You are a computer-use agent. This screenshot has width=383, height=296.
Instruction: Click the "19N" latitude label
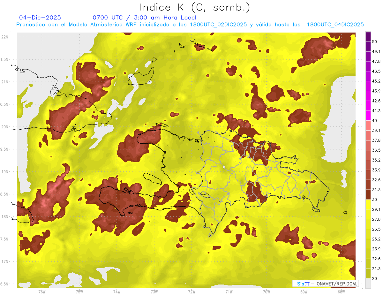(x=5, y=171)
